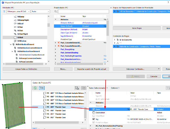Open the Adicionar Conteúdo dropdown arrow
Image resolution: width=170 pixels, height=129 pixels.
[x=159, y=69]
